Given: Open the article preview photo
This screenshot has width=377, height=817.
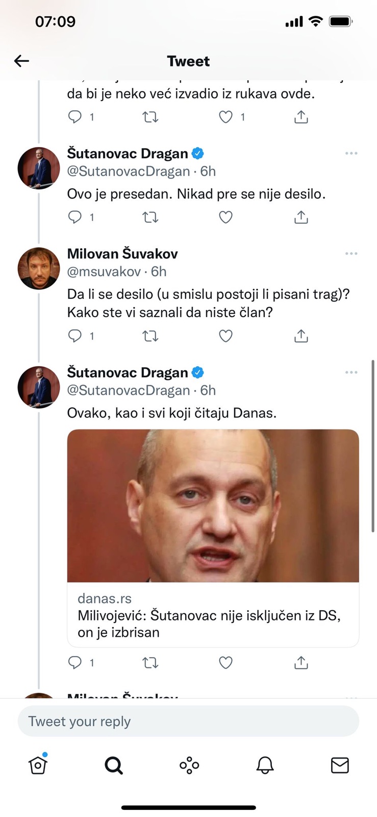Looking at the screenshot, I should tap(213, 506).
